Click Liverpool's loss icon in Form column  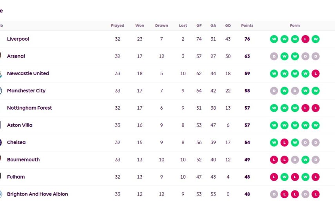click(x=305, y=39)
